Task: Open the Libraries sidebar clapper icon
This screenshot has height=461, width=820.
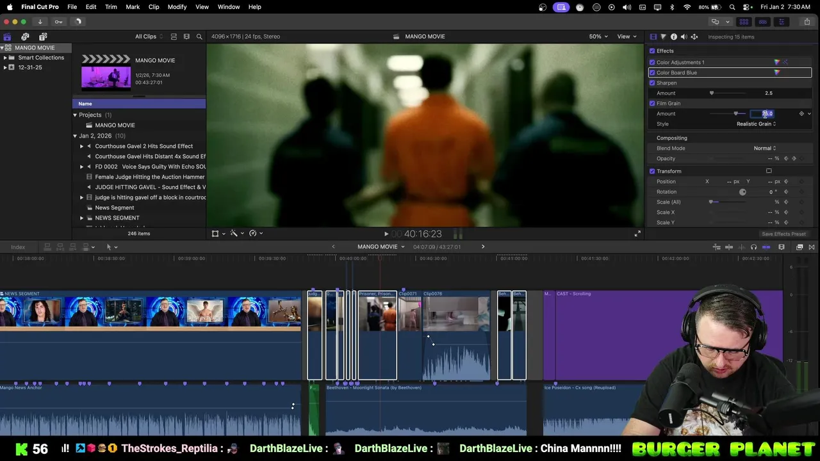Action: [7, 36]
